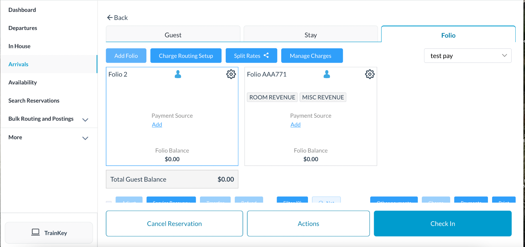Image resolution: width=525 pixels, height=247 pixels.
Task: Open the 'test pay' dropdown
Action: (x=468, y=56)
